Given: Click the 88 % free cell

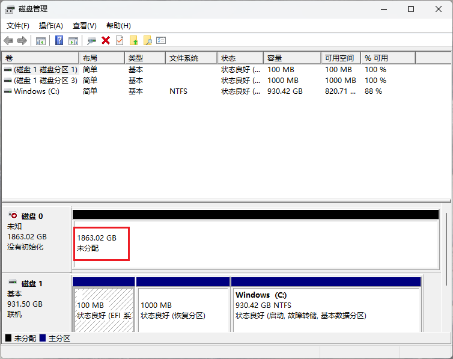Looking at the screenshot, I should pyautogui.click(x=373, y=91).
